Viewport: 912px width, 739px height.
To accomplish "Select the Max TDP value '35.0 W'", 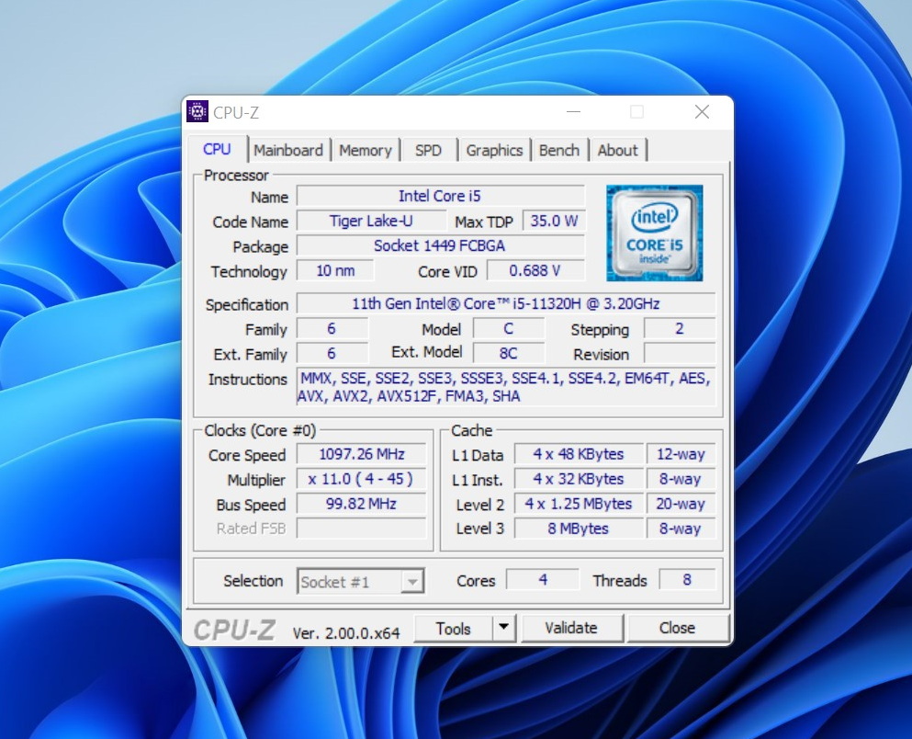I will click(554, 222).
